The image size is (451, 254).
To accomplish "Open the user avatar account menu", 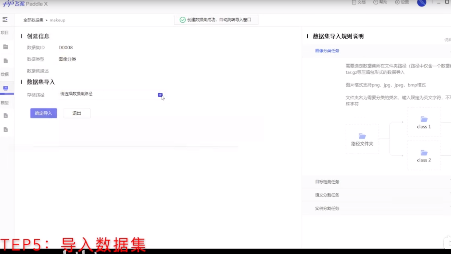I will [x=421, y=3].
